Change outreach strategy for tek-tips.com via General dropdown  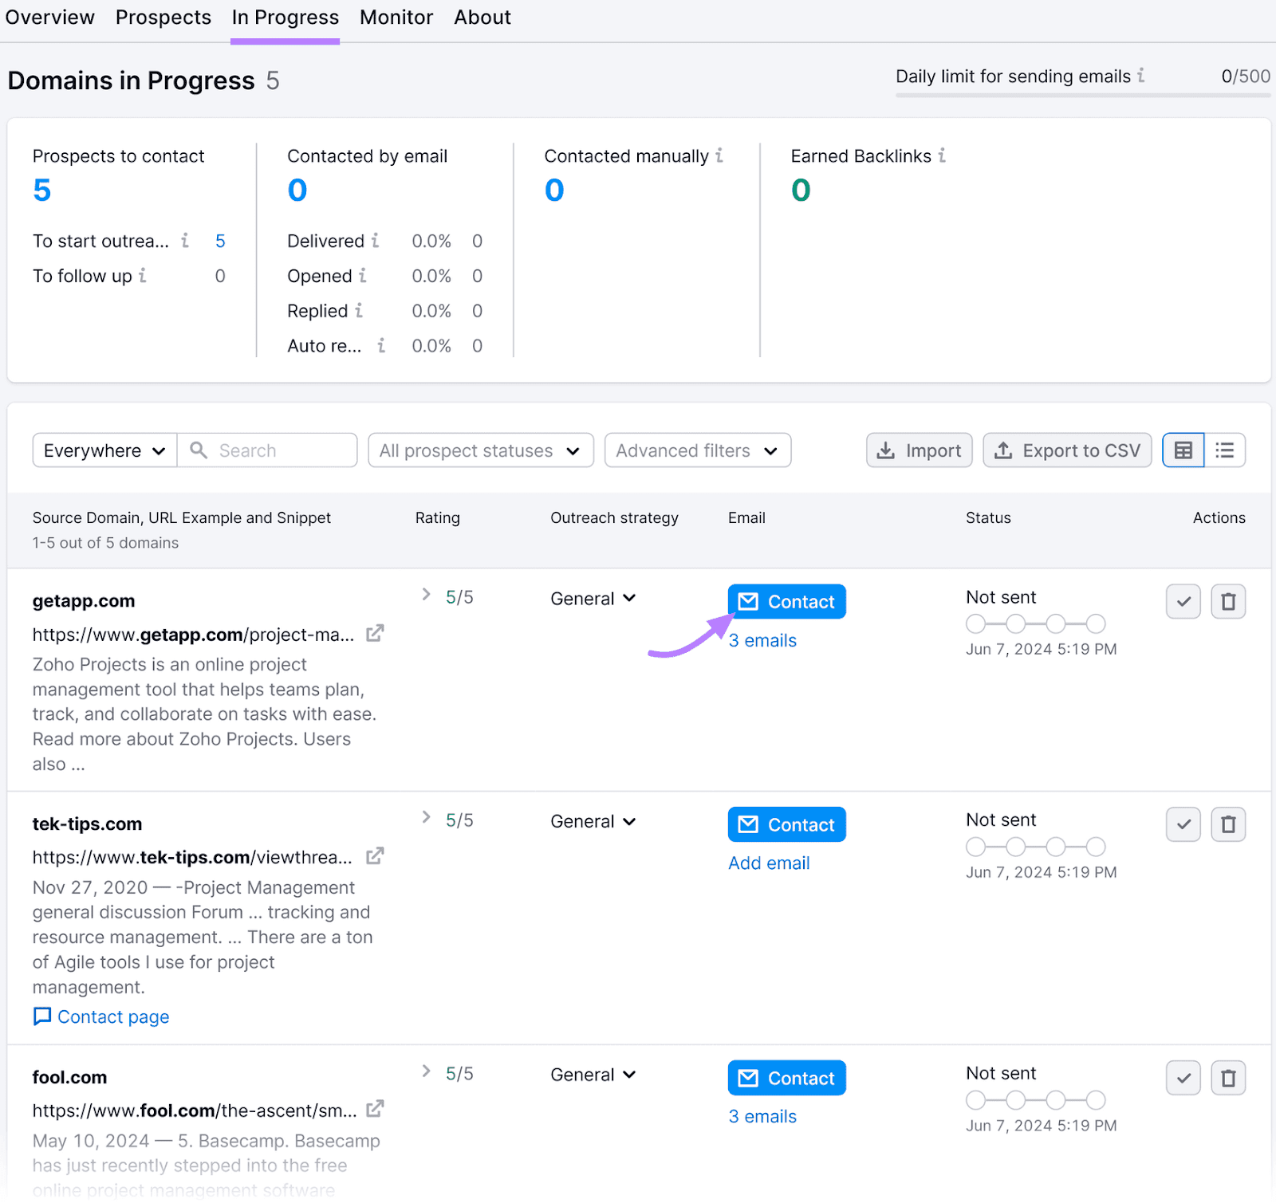(x=593, y=821)
